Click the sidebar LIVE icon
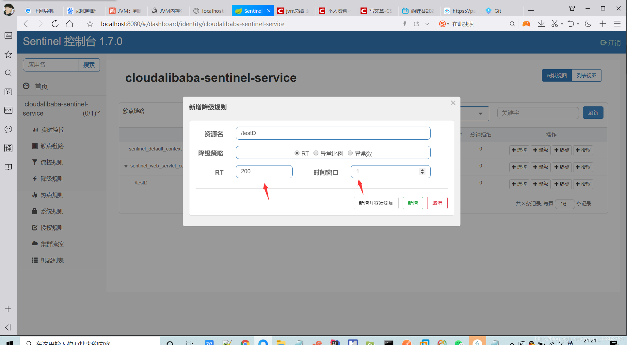Image resolution: width=627 pixels, height=345 pixels. coord(8,110)
